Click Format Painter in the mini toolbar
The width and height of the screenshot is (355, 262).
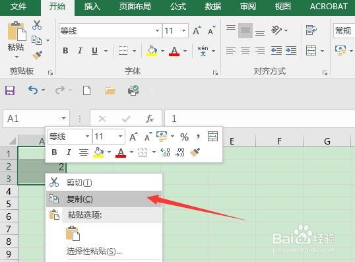tap(195, 152)
